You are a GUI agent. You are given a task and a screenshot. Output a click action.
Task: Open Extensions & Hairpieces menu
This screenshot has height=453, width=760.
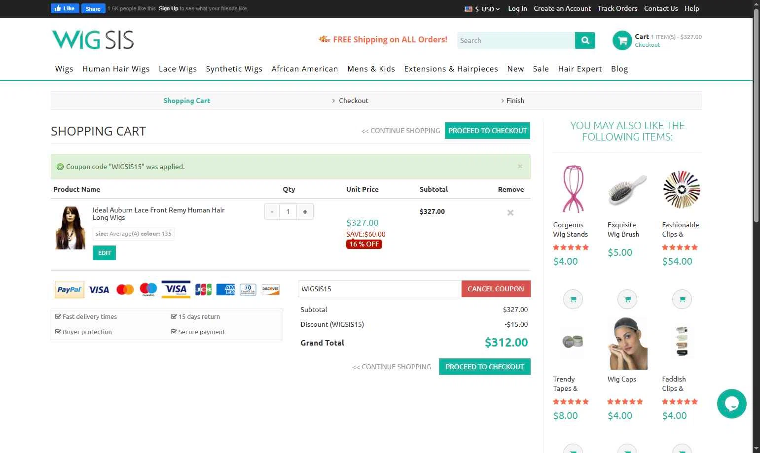point(451,69)
